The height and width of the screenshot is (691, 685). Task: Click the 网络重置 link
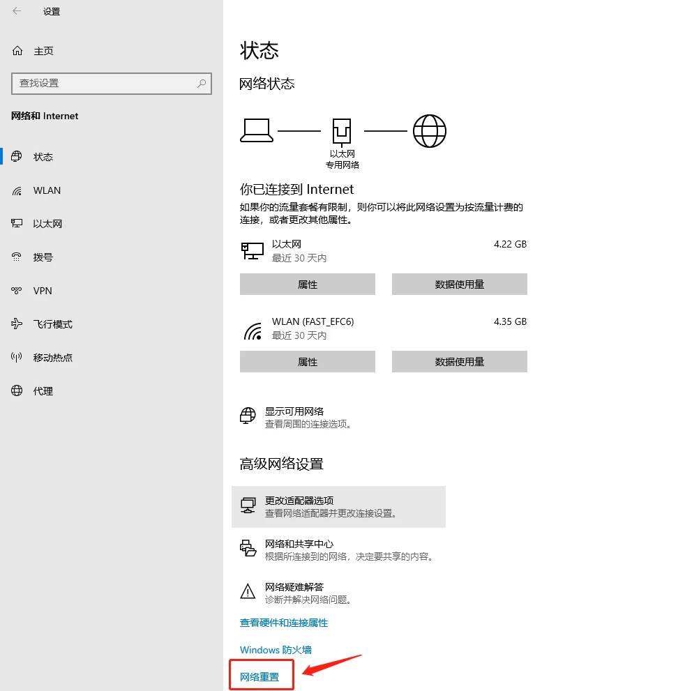(259, 677)
